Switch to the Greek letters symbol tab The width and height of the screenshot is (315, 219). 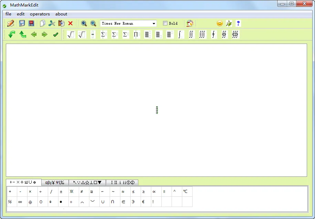pos(55,182)
